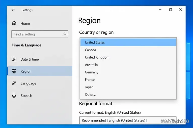The width and height of the screenshot is (193, 128).
Task: Choose Australia in country list
Action: click(x=128, y=65)
